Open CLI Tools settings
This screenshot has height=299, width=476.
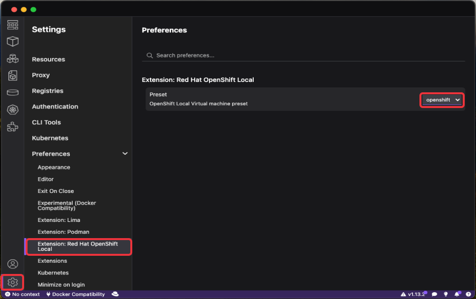tap(46, 123)
